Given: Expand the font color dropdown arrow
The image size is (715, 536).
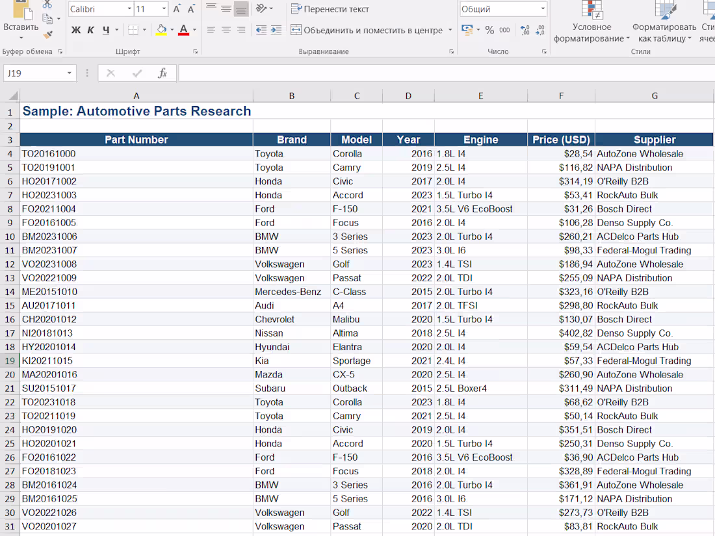Looking at the screenshot, I should click(x=195, y=30).
